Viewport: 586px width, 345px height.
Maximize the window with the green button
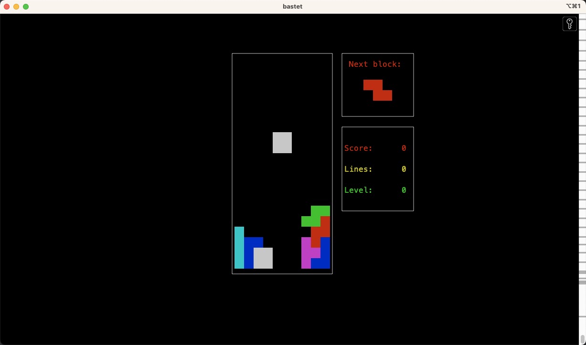26,7
